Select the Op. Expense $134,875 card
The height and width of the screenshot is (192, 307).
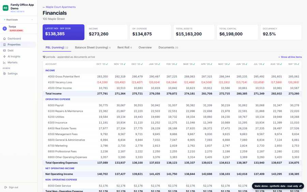pyautogui.click(x=150, y=32)
